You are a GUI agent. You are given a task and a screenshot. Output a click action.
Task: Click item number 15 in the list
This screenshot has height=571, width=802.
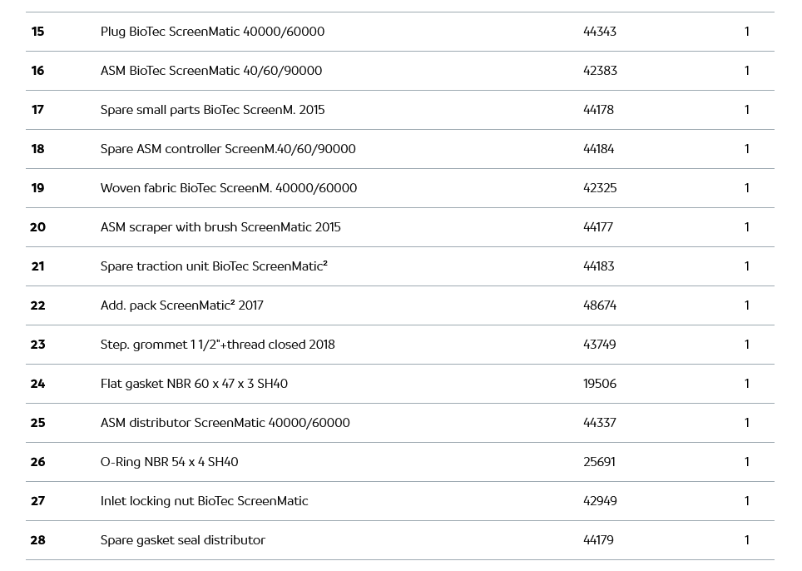[37, 32]
